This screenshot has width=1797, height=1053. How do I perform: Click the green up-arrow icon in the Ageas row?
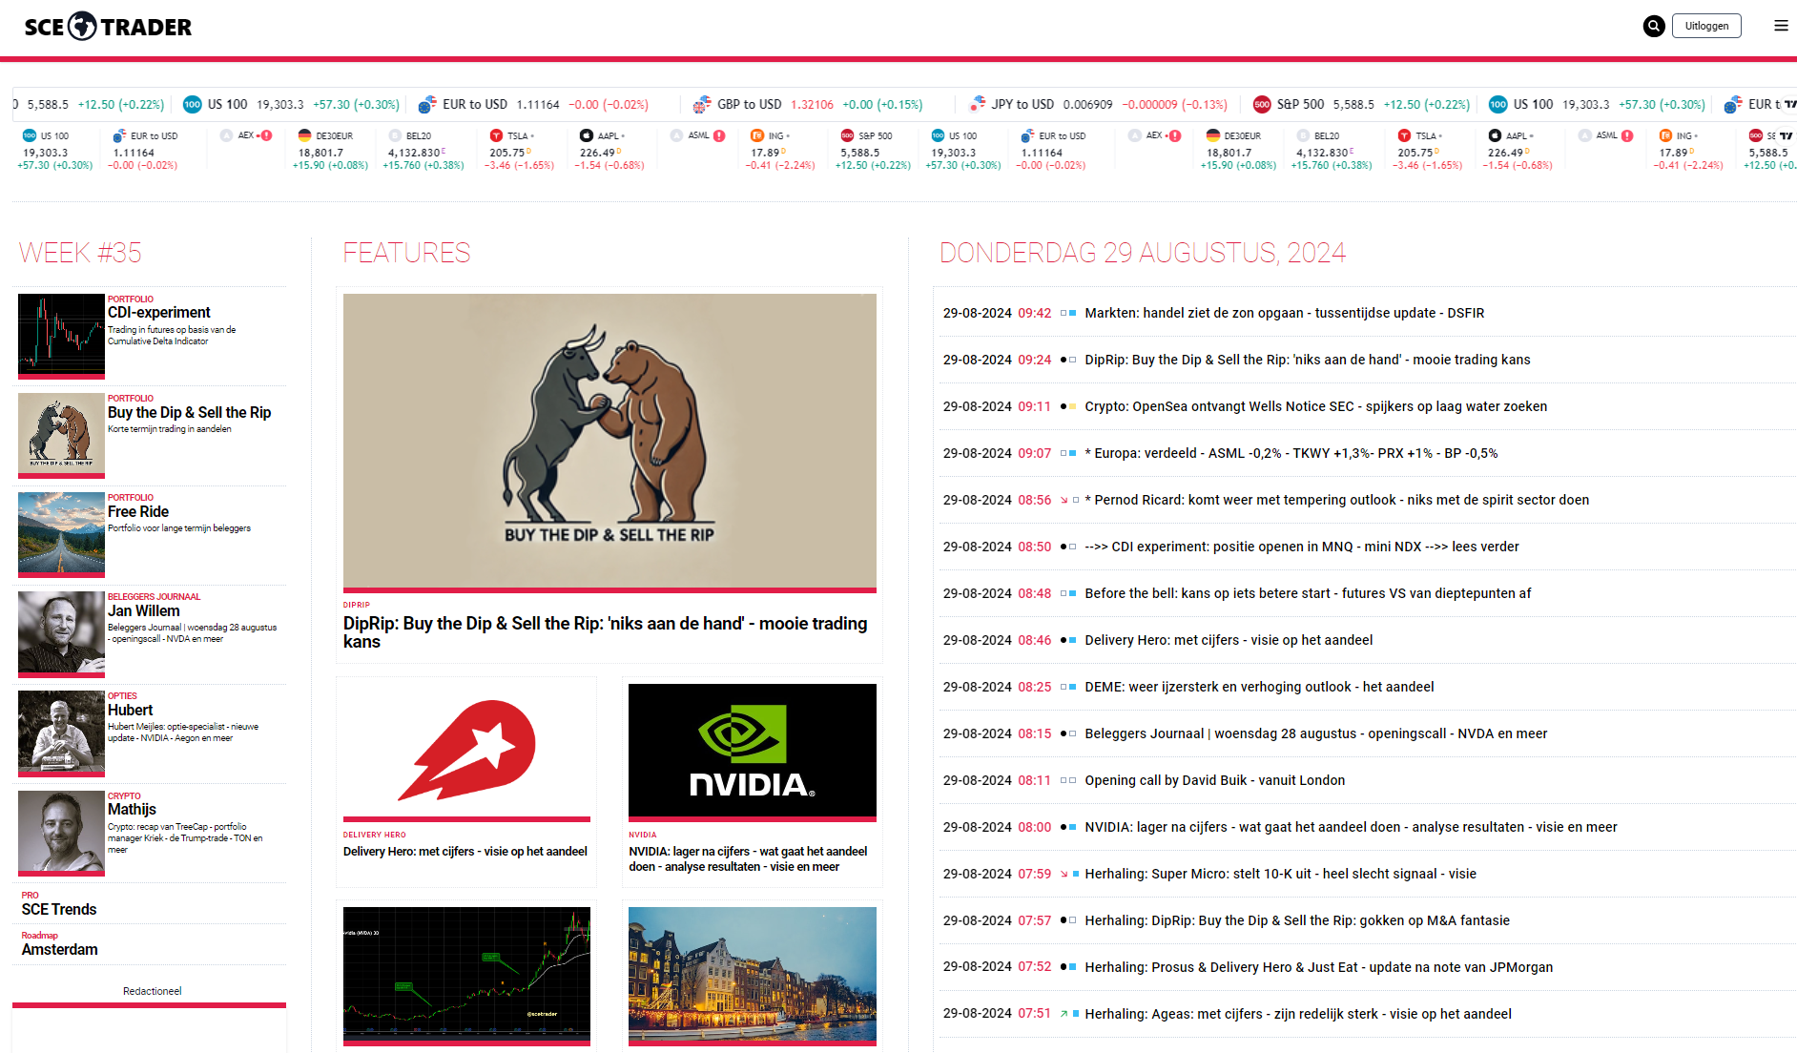point(1064,1014)
